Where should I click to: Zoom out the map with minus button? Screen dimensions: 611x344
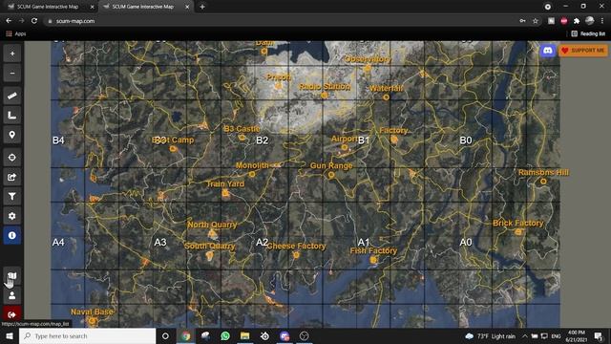click(x=12, y=73)
